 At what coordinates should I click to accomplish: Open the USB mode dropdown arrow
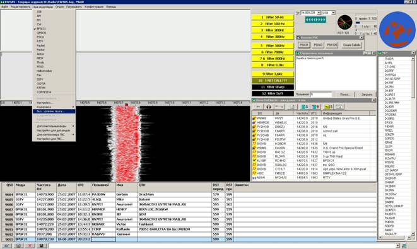tap(333, 13)
